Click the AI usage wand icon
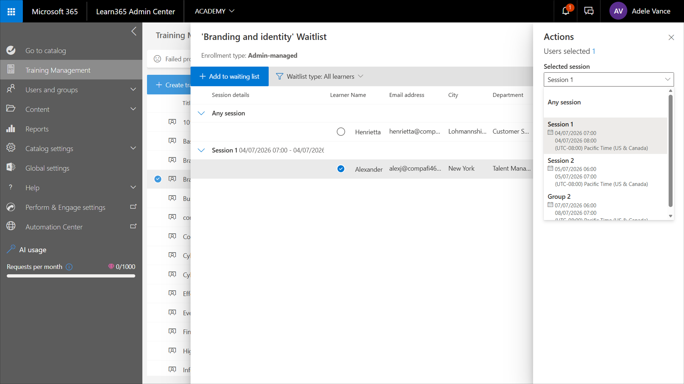Viewport: 684px width, 384px height. (11, 249)
